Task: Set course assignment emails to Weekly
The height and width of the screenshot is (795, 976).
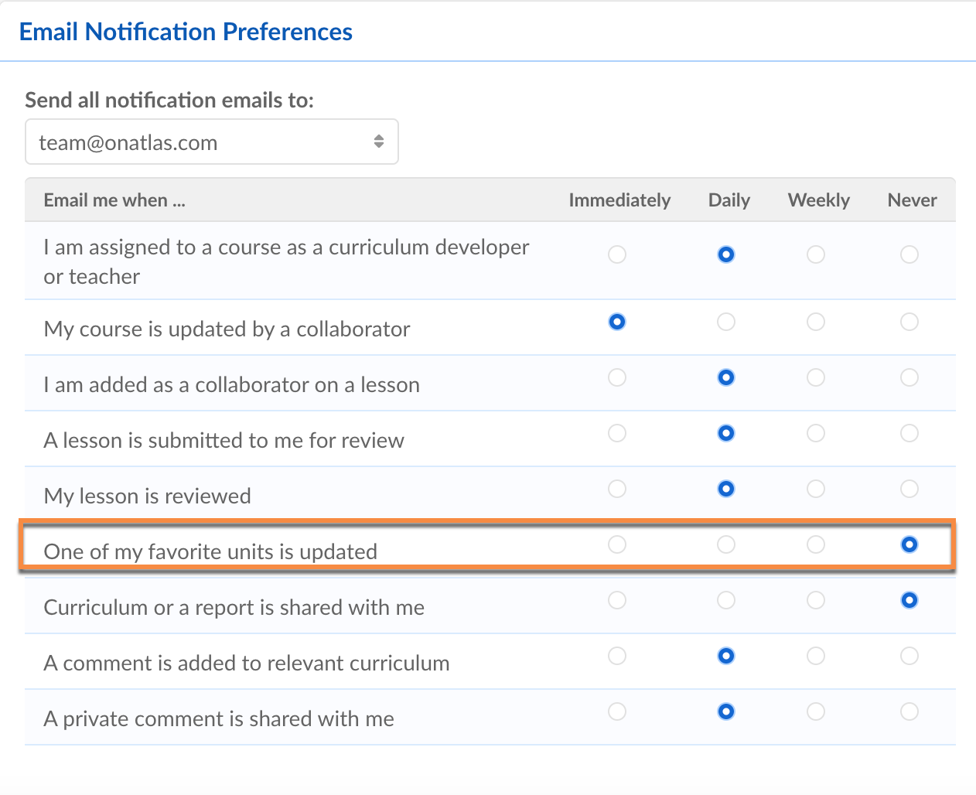Action: coord(816,254)
